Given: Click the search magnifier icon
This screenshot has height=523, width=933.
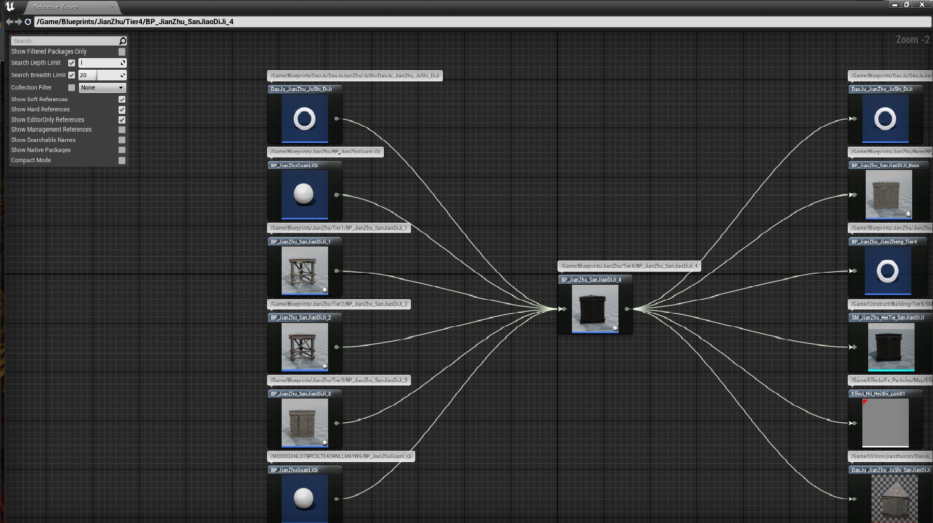Looking at the screenshot, I should click(x=122, y=41).
